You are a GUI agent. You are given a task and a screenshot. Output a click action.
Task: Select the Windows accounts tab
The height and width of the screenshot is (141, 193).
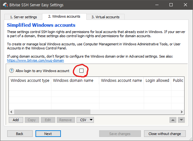pyautogui.click(x=64, y=16)
